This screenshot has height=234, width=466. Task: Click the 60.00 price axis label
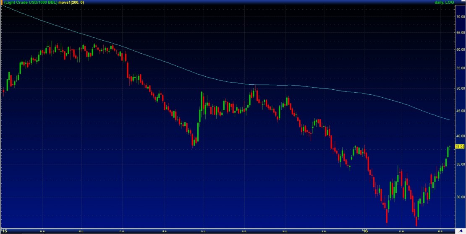coord(460,49)
